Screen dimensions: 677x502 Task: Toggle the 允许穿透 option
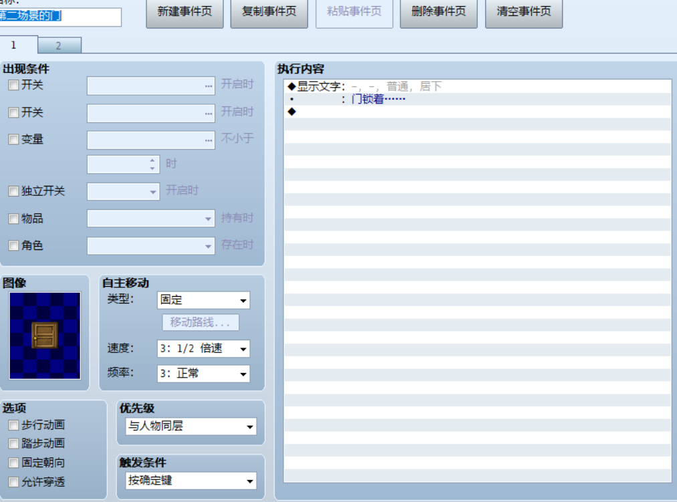pyautogui.click(x=13, y=482)
